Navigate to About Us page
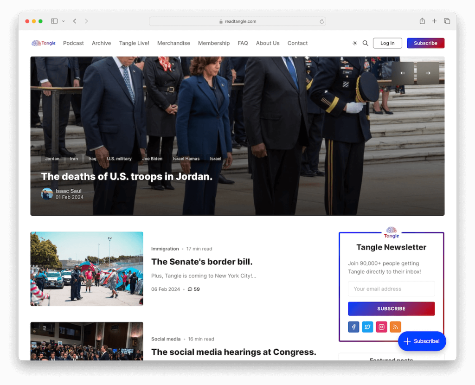This screenshot has width=475, height=385. pos(268,43)
